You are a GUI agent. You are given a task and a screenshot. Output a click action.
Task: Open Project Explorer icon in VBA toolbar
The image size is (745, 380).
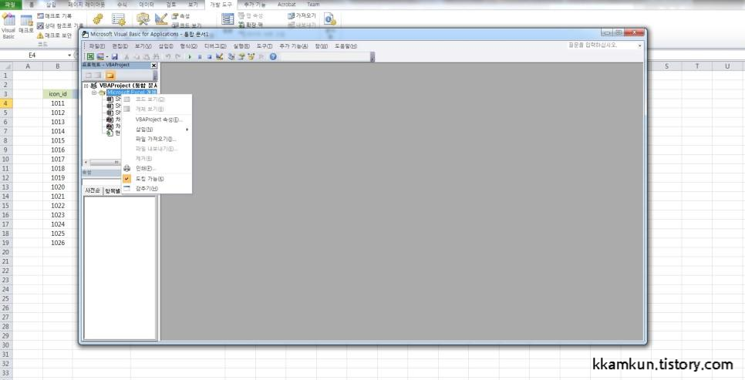[x=231, y=56]
